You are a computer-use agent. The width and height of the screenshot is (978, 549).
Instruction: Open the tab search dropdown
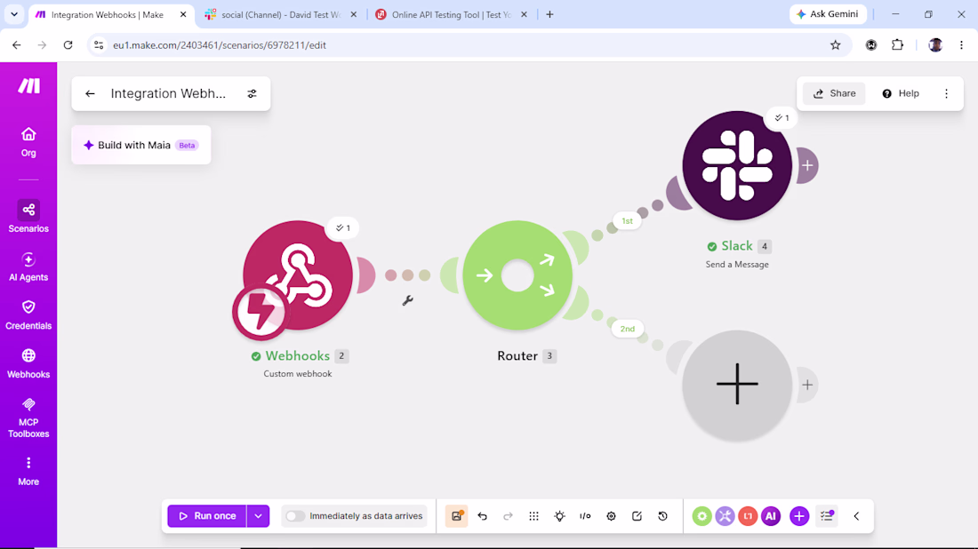13,14
